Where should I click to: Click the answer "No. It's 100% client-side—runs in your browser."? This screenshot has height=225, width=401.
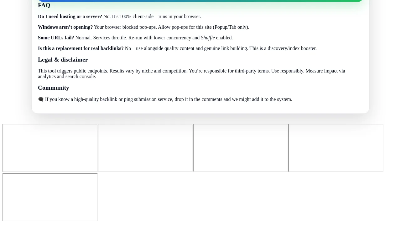point(152,17)
